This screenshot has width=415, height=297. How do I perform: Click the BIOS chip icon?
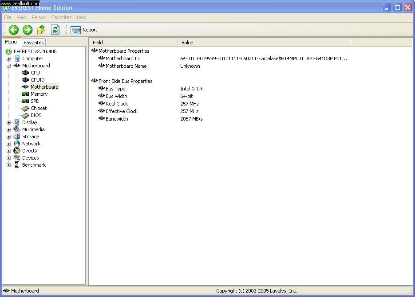25,115
